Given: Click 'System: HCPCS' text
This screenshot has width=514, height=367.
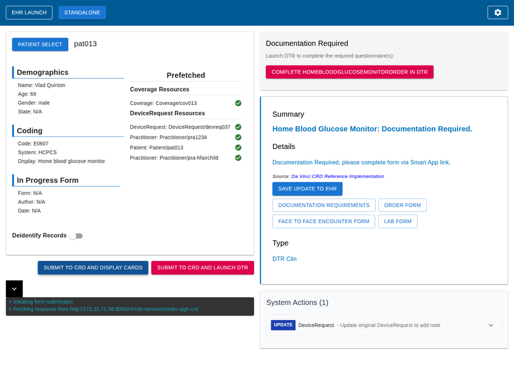Looking at the screenshot, I should coord(37,152).
